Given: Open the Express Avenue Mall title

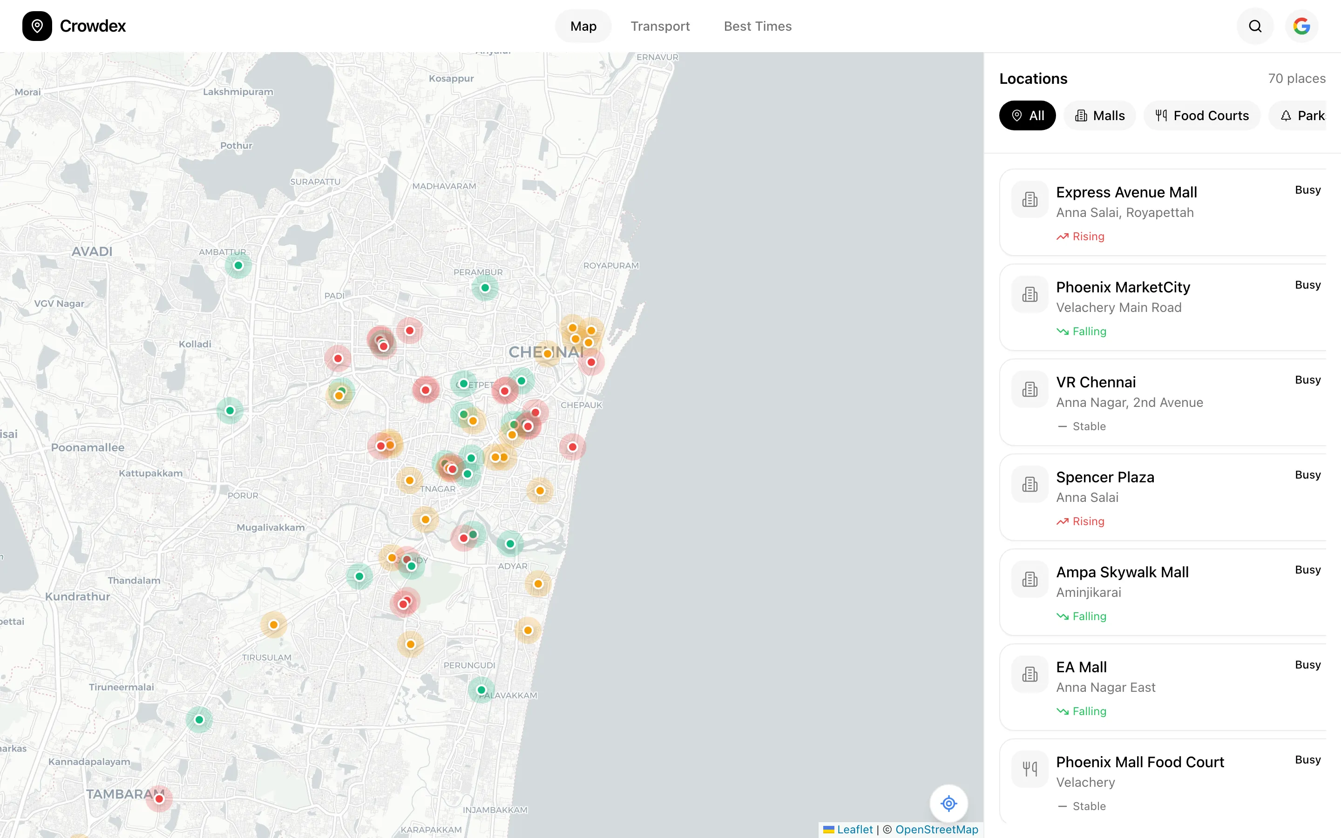Looking at the screenshot, I should click(x=1126, y=192).
